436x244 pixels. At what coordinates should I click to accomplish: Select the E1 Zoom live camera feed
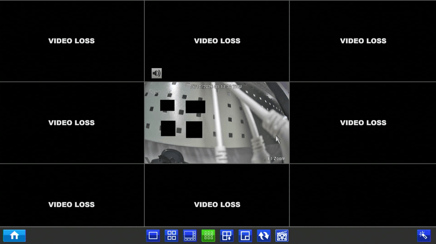coord(217,123)
